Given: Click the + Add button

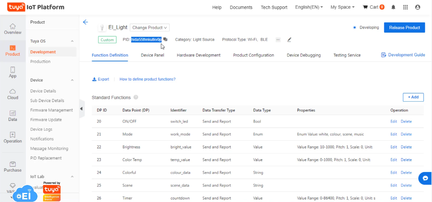Looking at the screenshot, I should 413,97.
